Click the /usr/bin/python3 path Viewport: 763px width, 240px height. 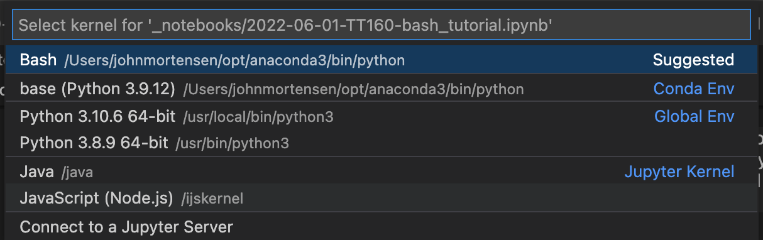[232, 144]
